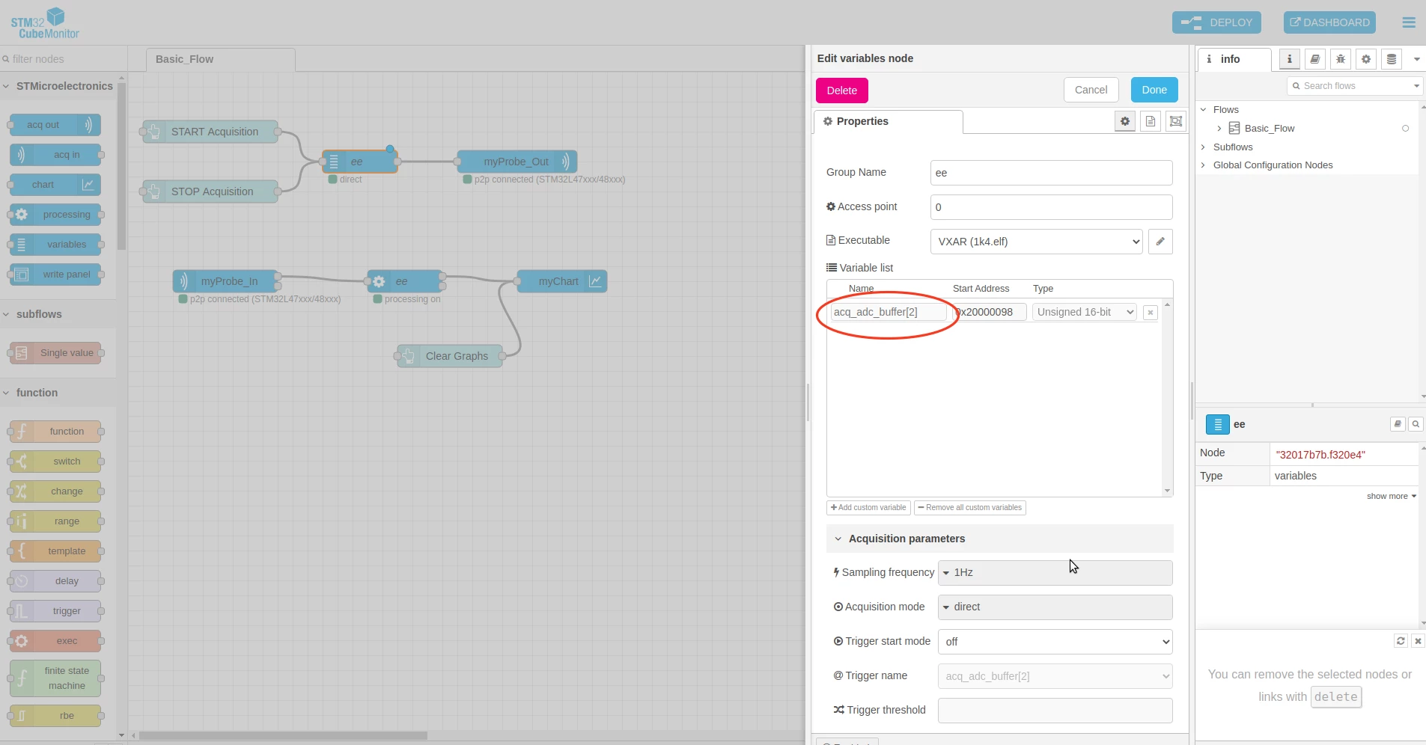Choose the processing palette node
This screenshot has height=745, width=1426.
pos(55,215)
